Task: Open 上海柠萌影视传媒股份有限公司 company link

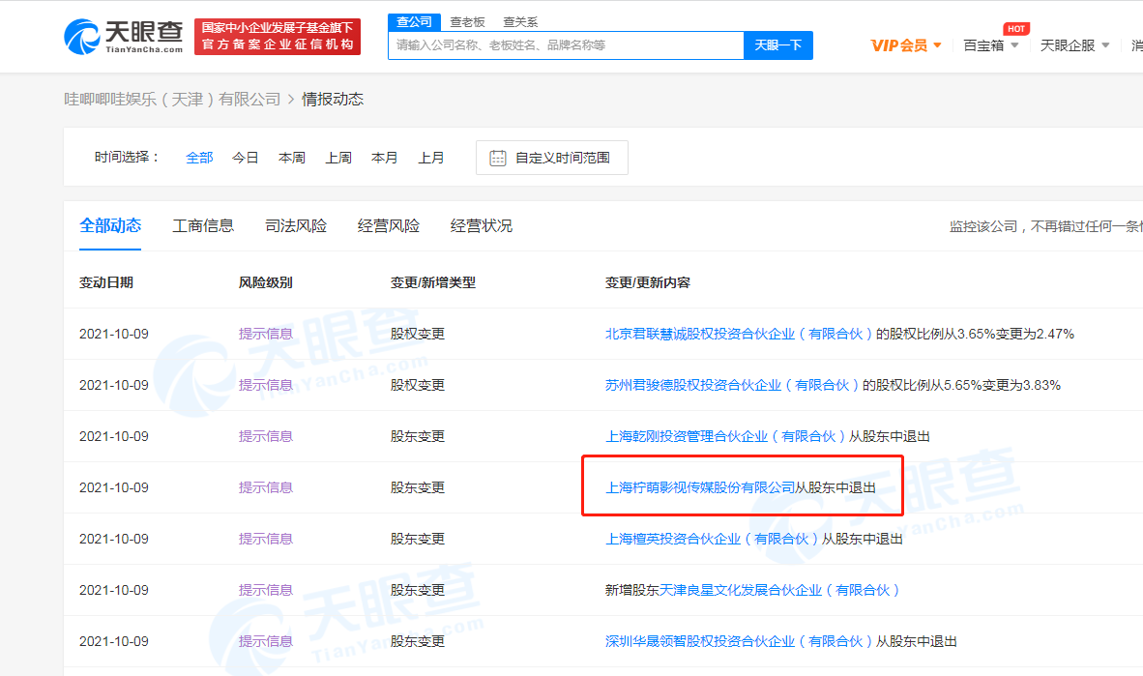Action: coord(699,487)
